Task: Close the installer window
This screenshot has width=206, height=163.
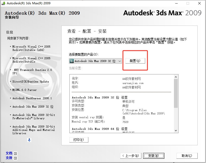Action: (199, 3)
